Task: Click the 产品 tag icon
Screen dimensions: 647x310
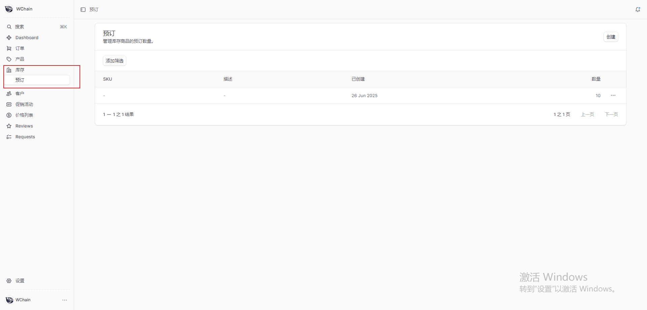Action: pos(9,59)
